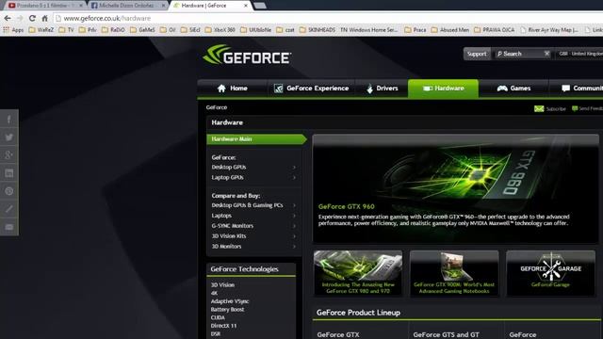Viewport: 603px width, 339px height.
Task: Share via the Facebook sidebar icon
Action: (x=8, y=120)
